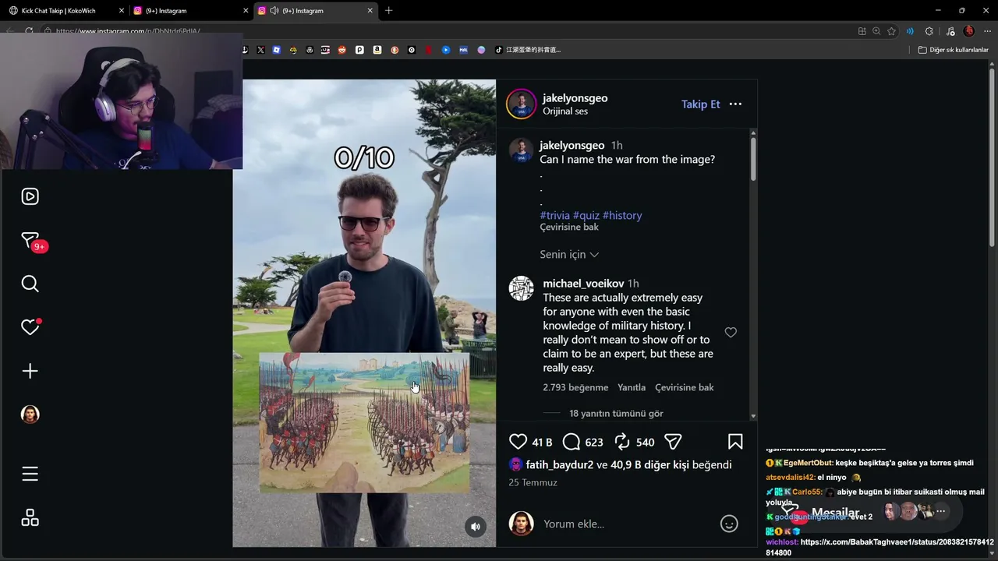This screenshot has width=998, height=561.
Task: Save the post with the bookmark icon
Action: [x=735, y=442]
